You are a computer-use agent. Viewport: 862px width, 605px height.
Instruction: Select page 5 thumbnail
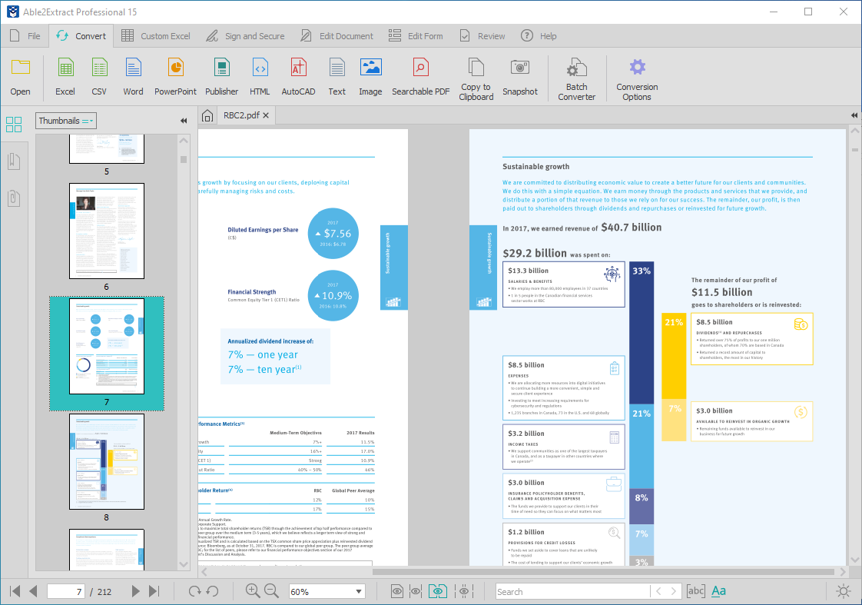click(107, 149)
